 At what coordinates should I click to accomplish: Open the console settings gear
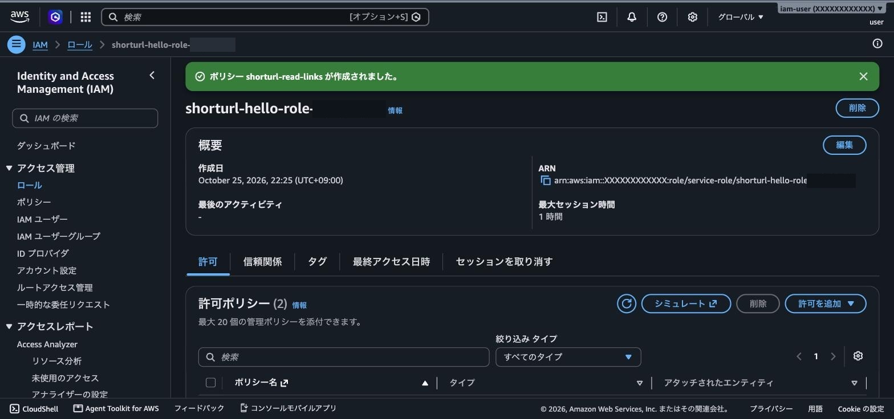click(692, 17)
